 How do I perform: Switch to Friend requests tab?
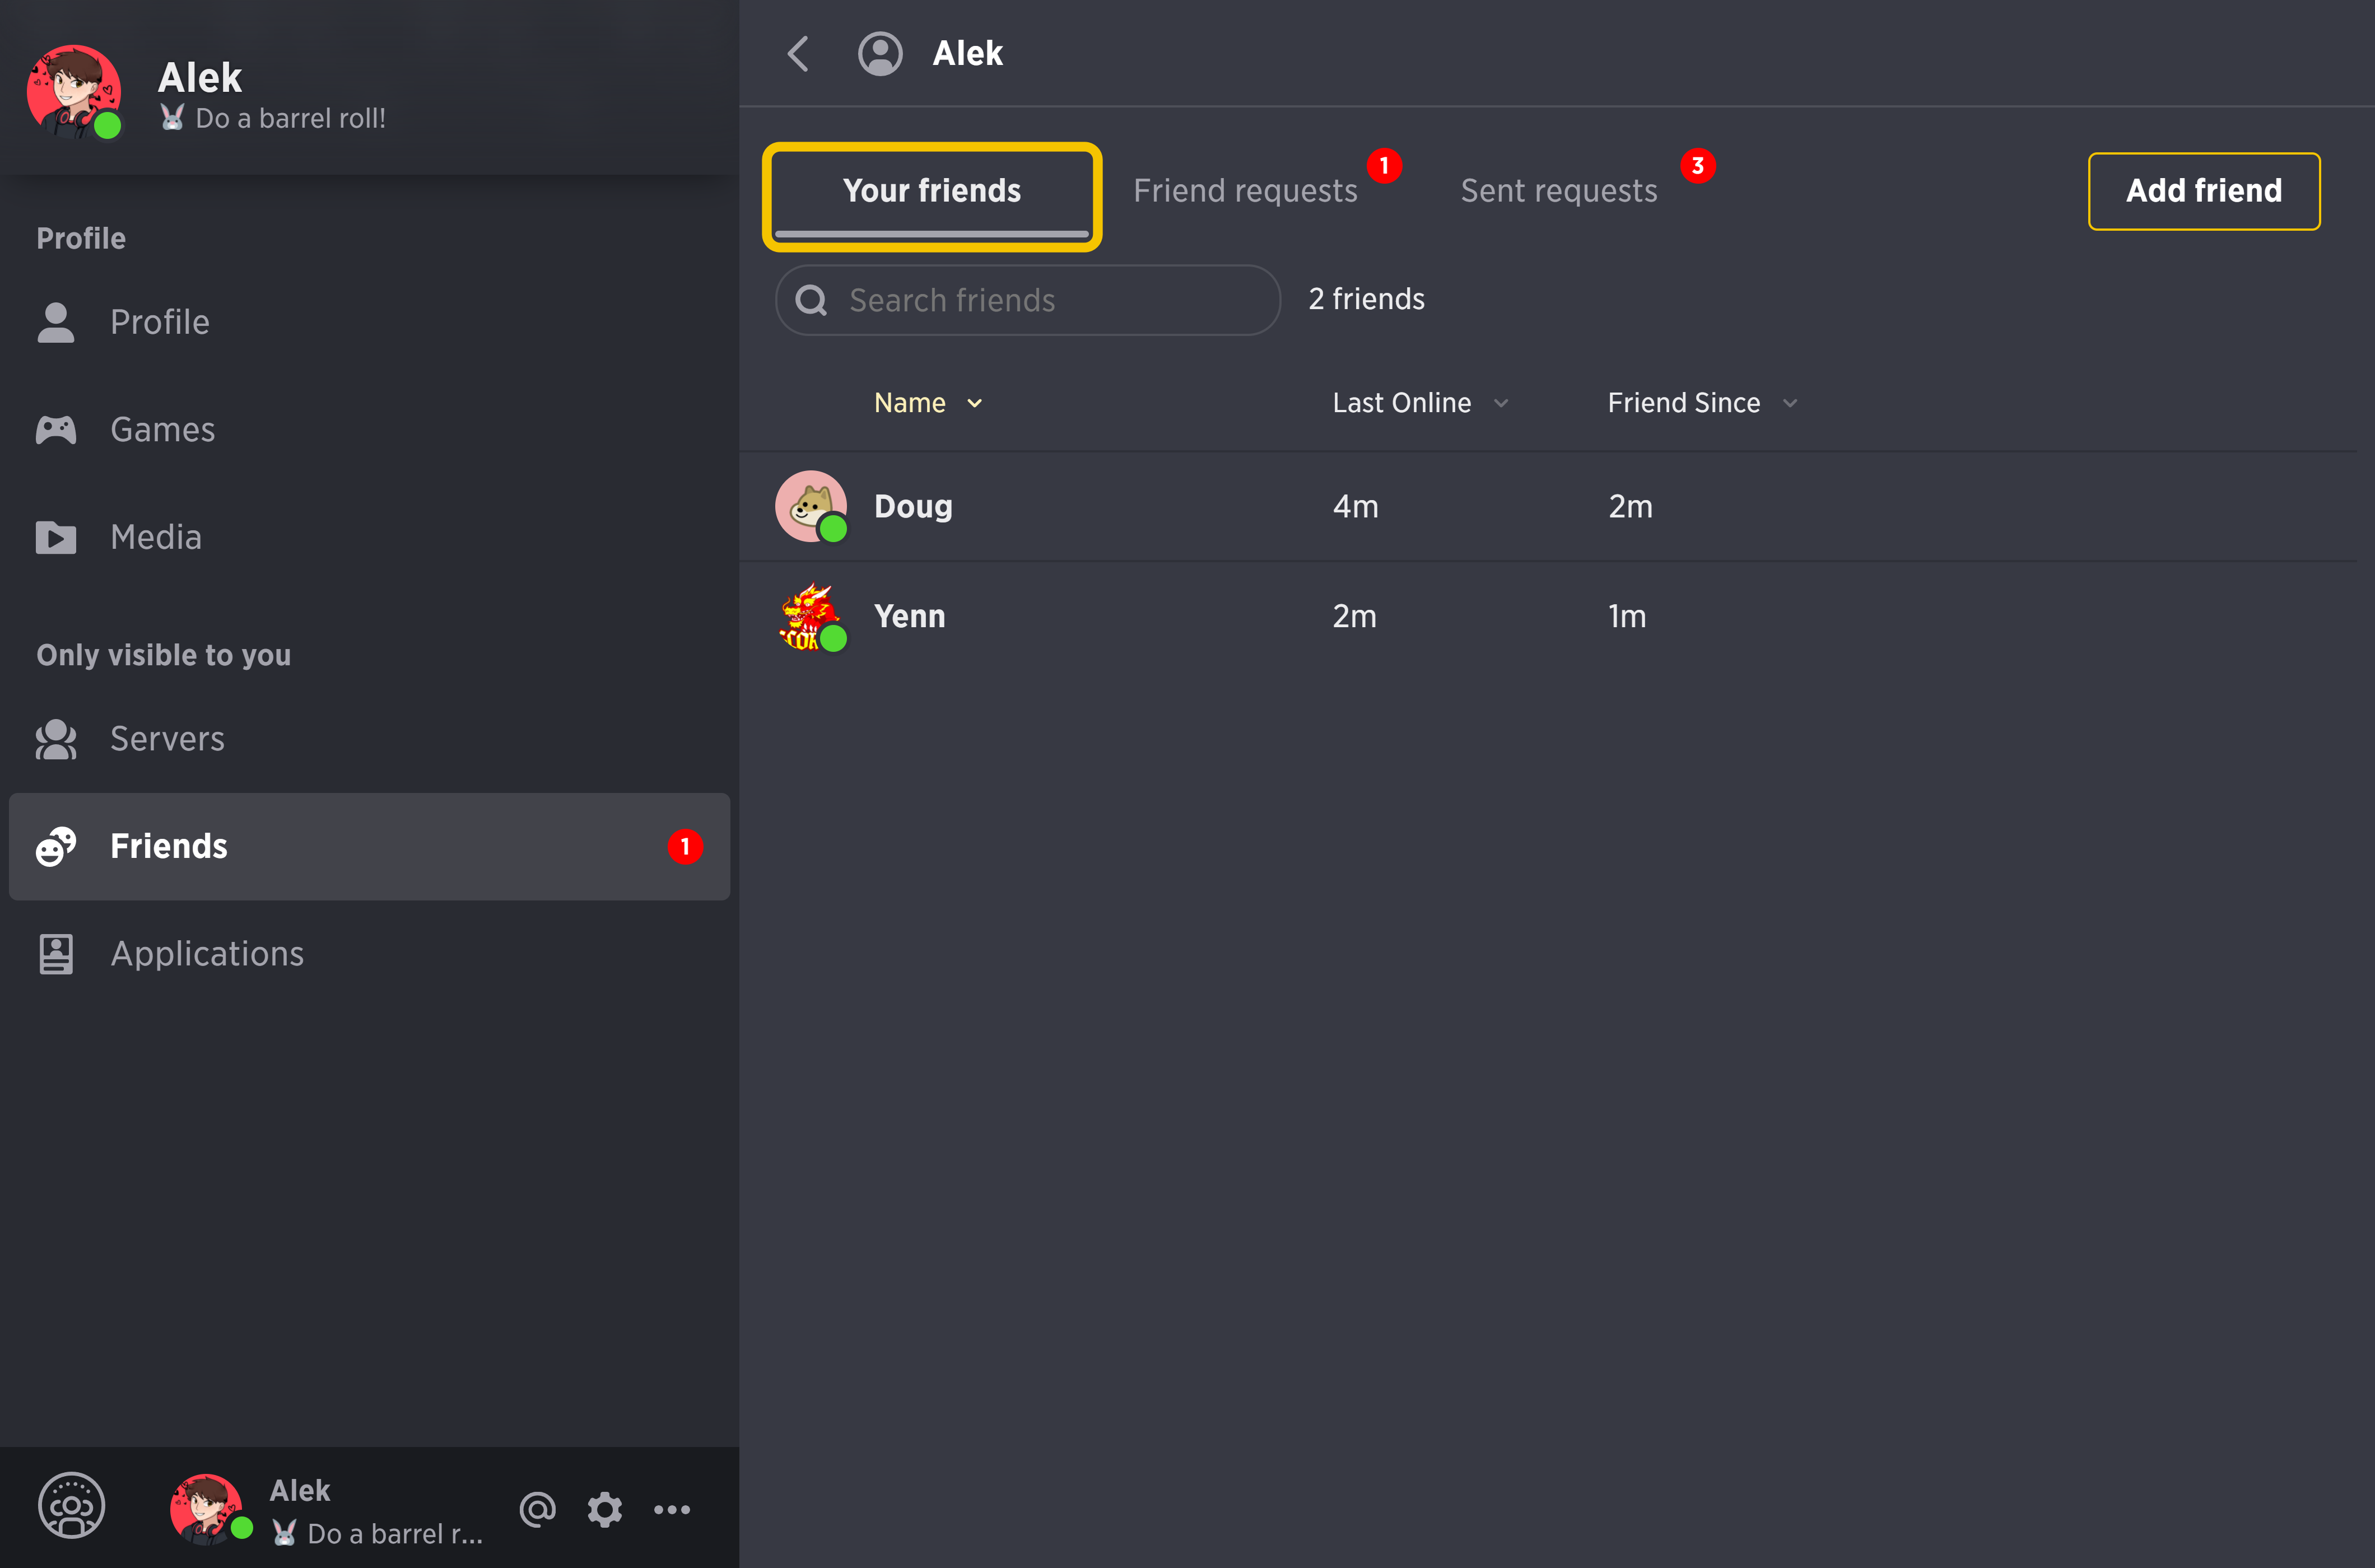click(1245, 191)
